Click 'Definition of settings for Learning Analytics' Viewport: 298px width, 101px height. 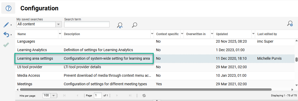[x=98, y=50]
